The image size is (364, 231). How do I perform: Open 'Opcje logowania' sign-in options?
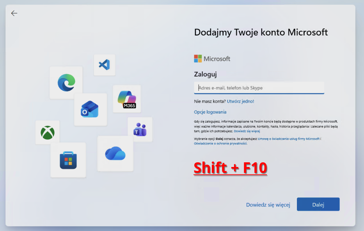210,112
